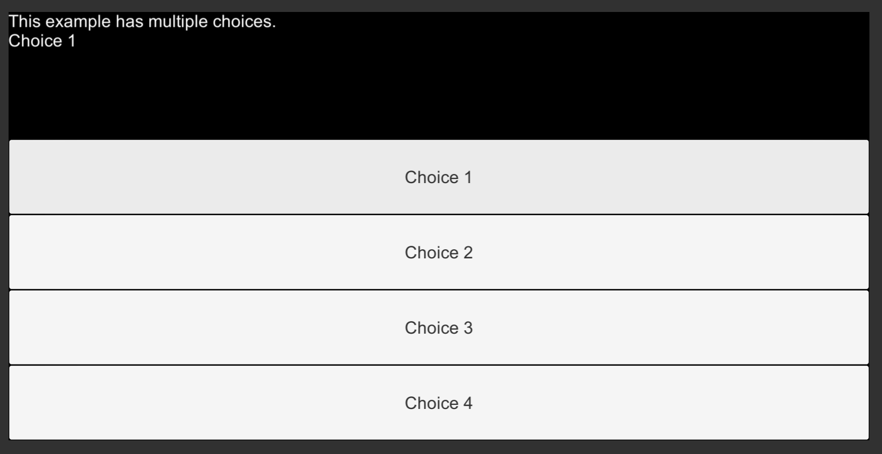Click the button directly above Choice 4
882x454 pixels.
pyautogui.click(x=439, y=328)
